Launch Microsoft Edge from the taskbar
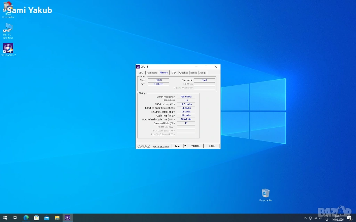Screen dimensions: 356x222 click(x=26, y=218)
